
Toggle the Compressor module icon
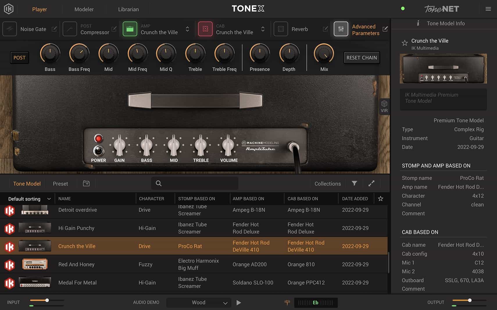coord(70,29)
